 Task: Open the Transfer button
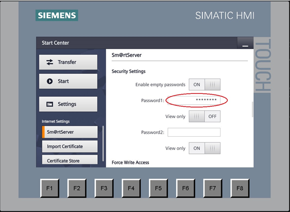(x=68, y=62)
